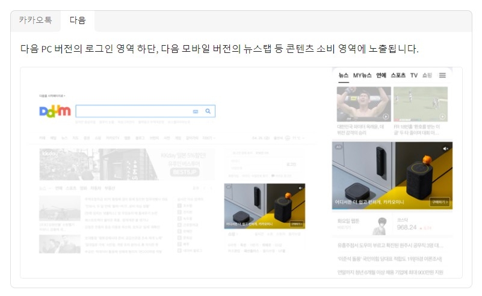Viewport: 482px width, 296px height.
Task: Click inside the Daum search input field
Action: tap(134, 111)
